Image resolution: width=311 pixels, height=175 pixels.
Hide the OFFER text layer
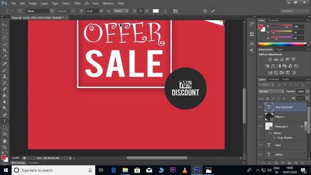(260, 155)
